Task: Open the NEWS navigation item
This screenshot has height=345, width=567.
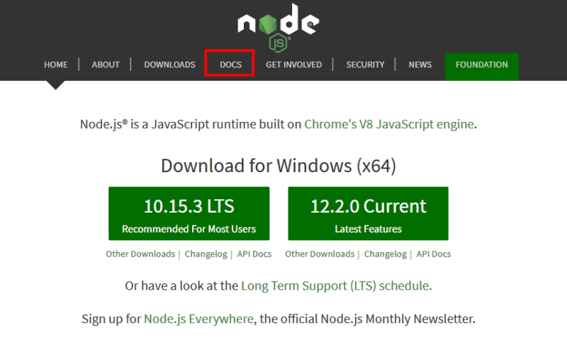Action: (x=420, y=64)
